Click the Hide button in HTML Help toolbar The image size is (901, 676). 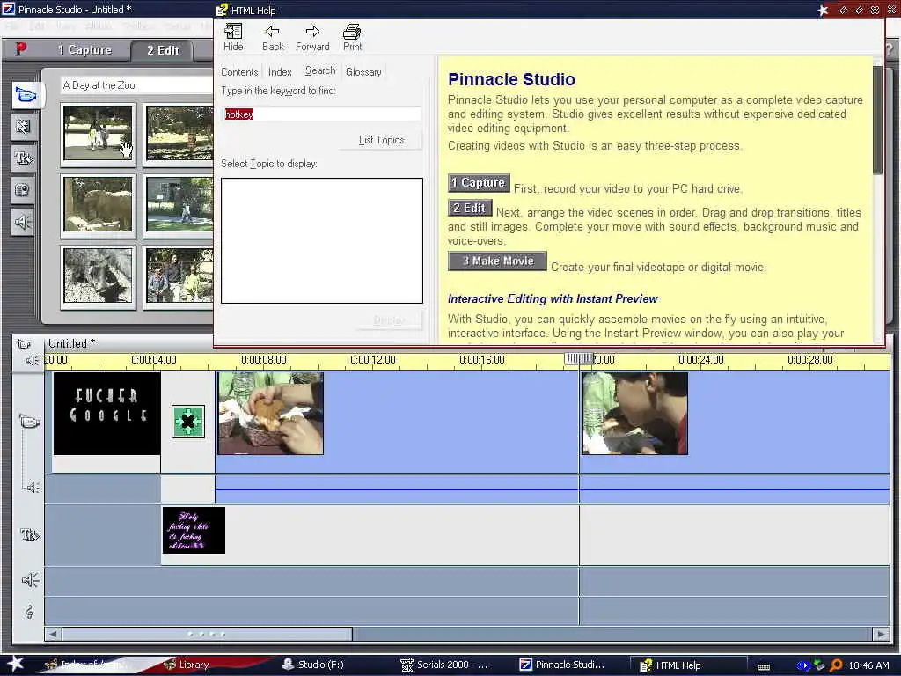coord(233,38)
